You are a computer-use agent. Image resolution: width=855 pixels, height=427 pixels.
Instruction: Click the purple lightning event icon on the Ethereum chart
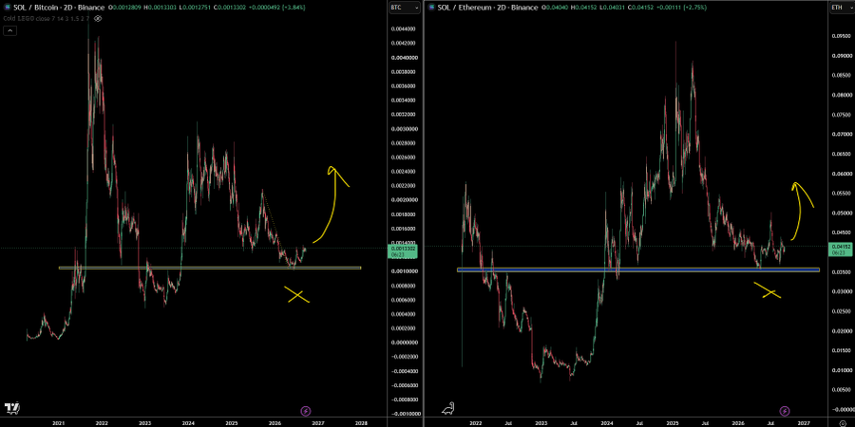click(785, 410)
